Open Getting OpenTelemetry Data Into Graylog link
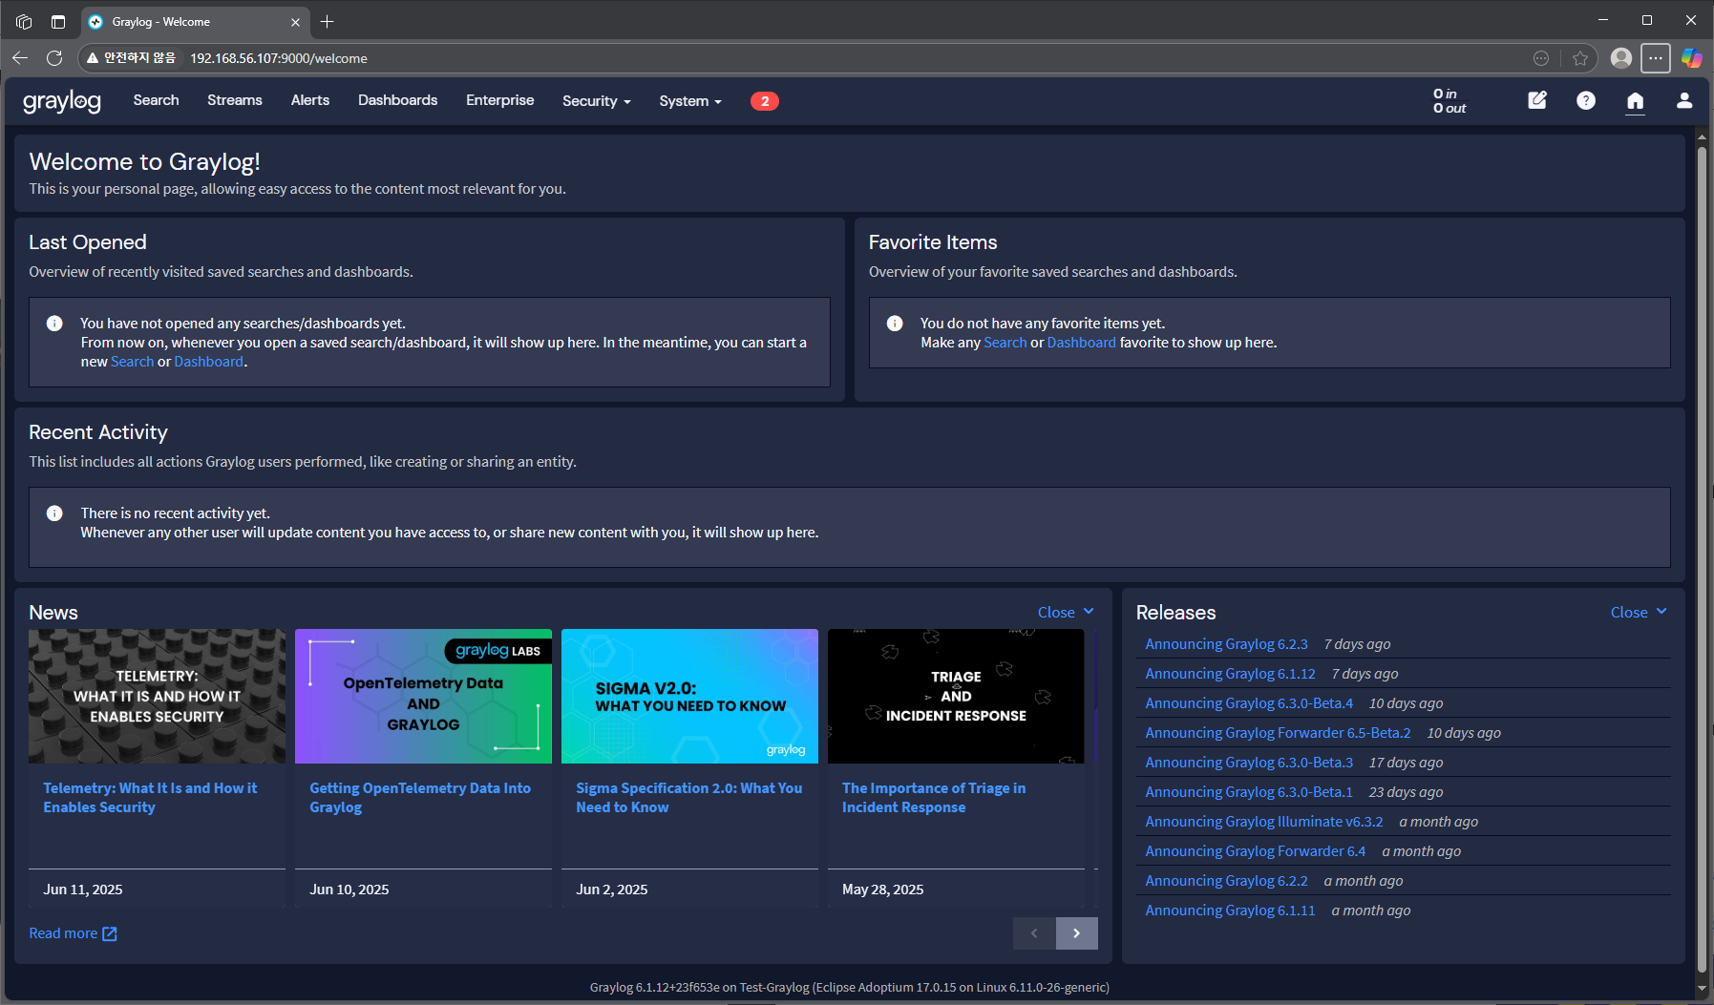 (x=420, y=798)
